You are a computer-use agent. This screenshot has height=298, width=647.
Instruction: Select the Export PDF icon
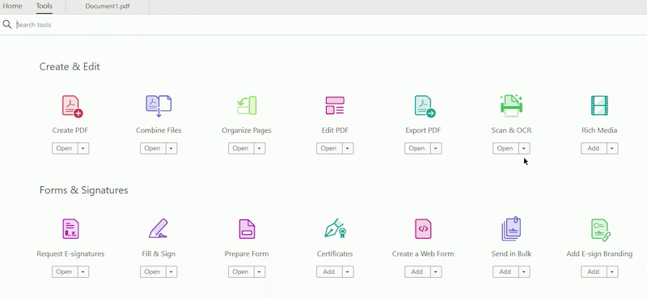pyautogui.click(x=425, y=106)
